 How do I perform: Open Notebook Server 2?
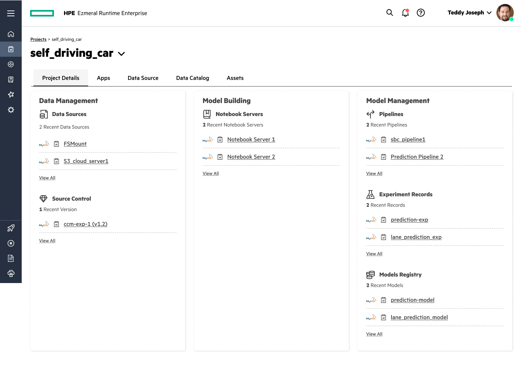(251, 157)
